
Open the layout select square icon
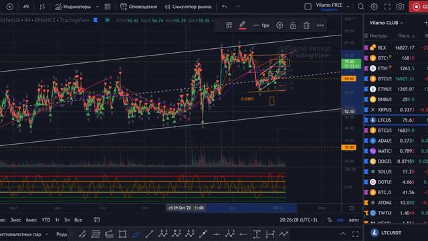[308, 7]
